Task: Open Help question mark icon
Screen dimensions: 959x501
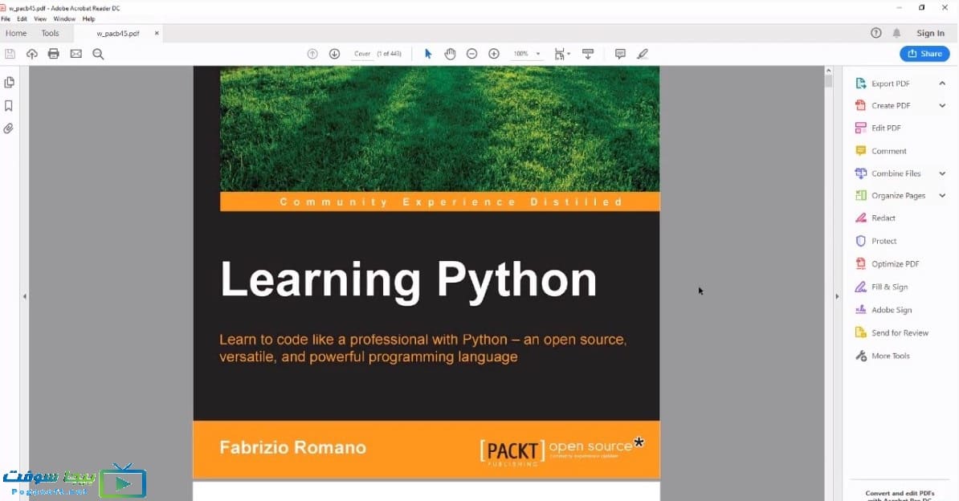Action: coord(875,33)
